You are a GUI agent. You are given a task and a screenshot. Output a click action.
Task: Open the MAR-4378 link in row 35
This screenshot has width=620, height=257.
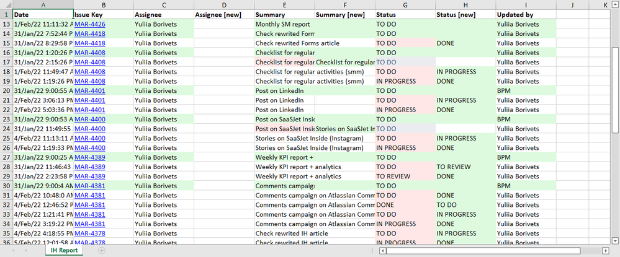pyautogui.click(x=90, y=233)
